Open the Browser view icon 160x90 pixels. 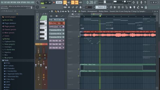pyautogui.click(x=126, y=7)
